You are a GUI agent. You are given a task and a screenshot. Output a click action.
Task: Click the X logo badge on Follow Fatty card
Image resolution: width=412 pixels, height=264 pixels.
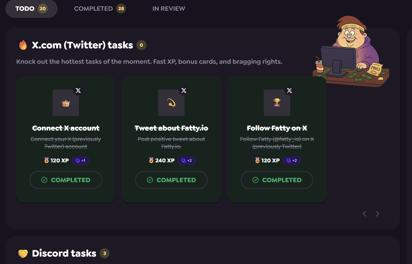coord(290,91)
